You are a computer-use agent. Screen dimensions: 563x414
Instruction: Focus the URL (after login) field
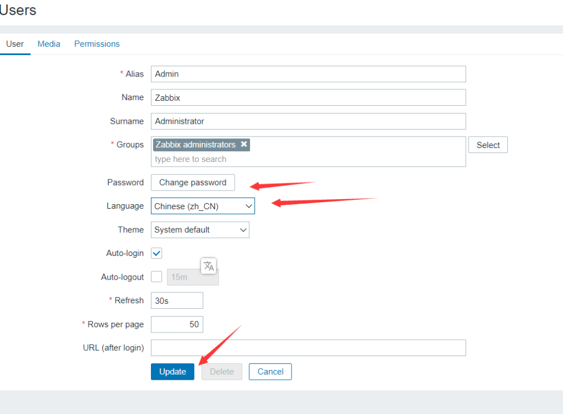pyautogui.click(x=308, y=348)
